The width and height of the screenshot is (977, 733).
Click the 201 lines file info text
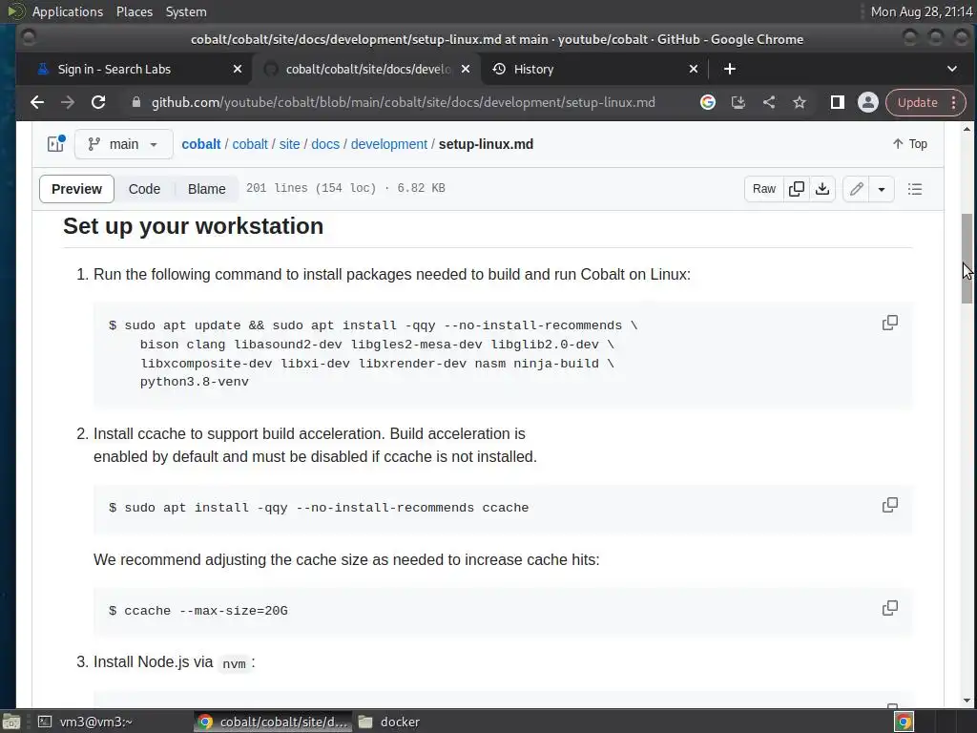pyautogui.click(x=345, y=188)
